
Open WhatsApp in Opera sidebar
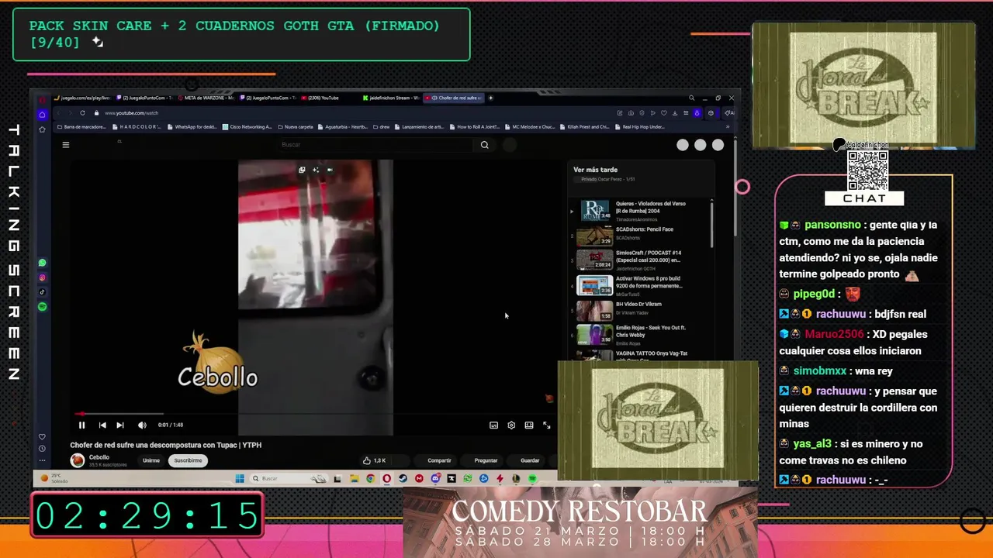[42, 263]
